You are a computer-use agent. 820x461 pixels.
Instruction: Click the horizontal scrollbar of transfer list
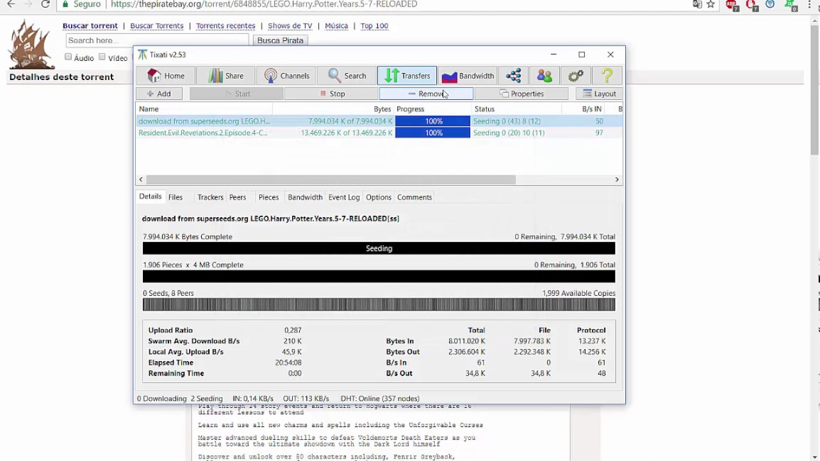coord(331,180)
